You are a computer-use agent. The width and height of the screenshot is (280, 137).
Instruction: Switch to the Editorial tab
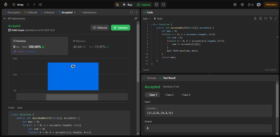30,12
